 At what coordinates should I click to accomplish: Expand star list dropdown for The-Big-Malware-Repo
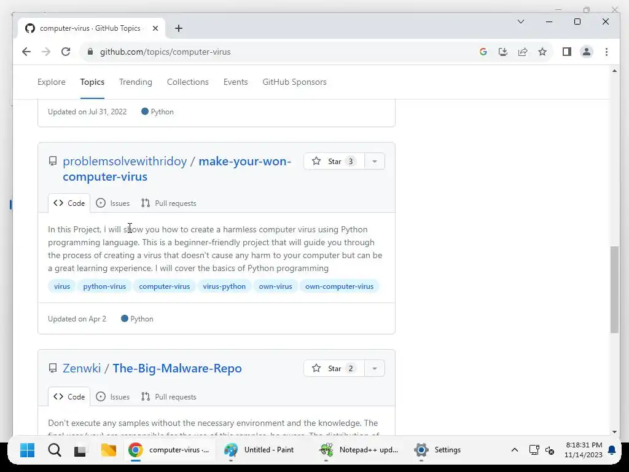tap(375, 369)
